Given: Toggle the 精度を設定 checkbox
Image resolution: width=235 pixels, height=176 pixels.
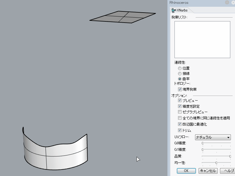Looking at the screenshot, I should [180, 106].
